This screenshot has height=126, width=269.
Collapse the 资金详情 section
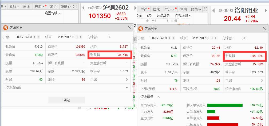[158, 97]
